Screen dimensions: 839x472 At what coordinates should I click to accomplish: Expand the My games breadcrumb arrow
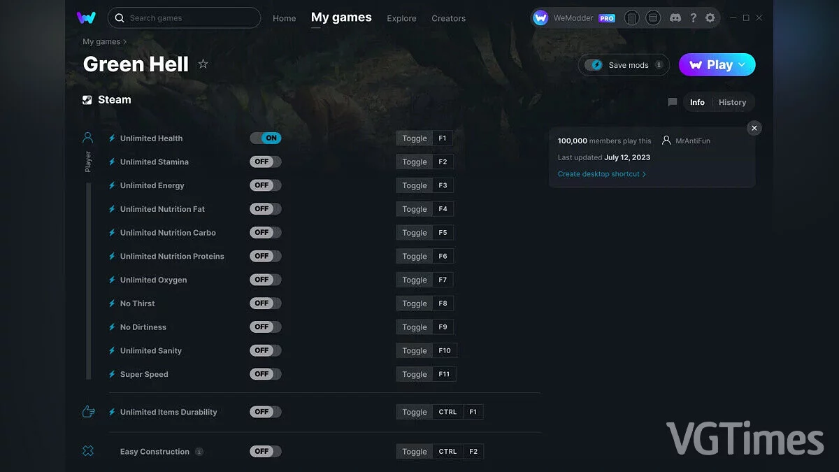[x=126, y=42]
